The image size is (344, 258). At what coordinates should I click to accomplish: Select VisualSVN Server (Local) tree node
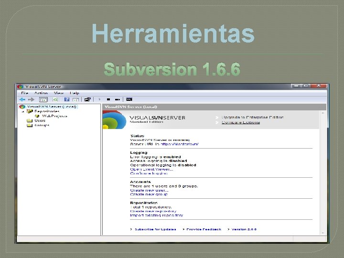point(52,107)
